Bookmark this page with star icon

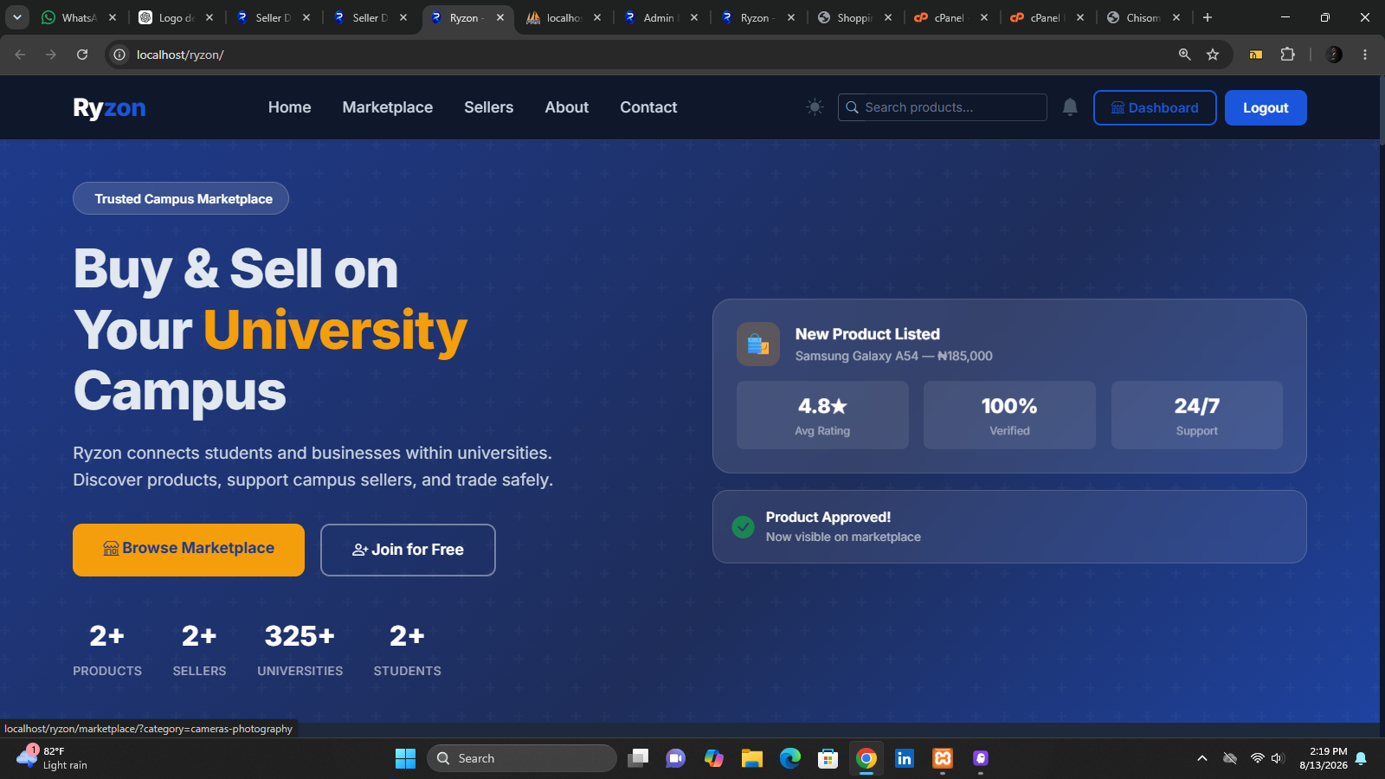1213,55
